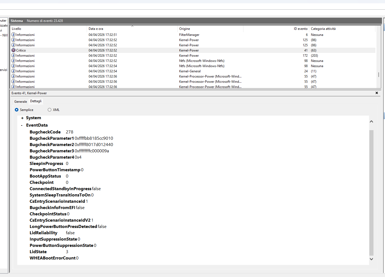The width and height of the screenshot is (385, 277).
Task: Sort by Categoria attività column header
Action: pyautogui.click(x=342, y=29)
